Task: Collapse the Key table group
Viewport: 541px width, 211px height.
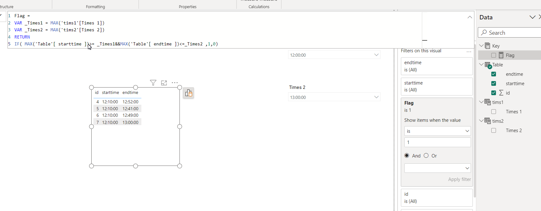Action: tap(481, 46)
